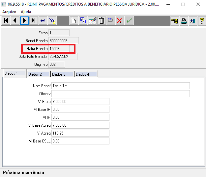Switch to the Dados 2 tab
Screen dimensions: 207x177
click(39, 74)
